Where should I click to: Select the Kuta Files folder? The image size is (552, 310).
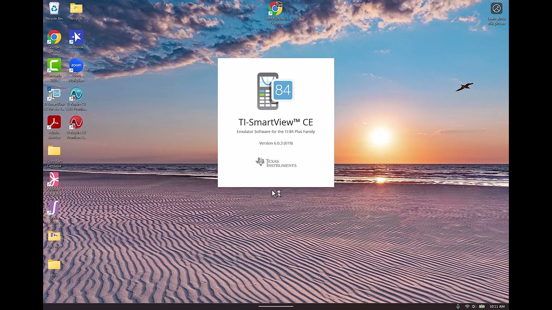coord(54,239)
